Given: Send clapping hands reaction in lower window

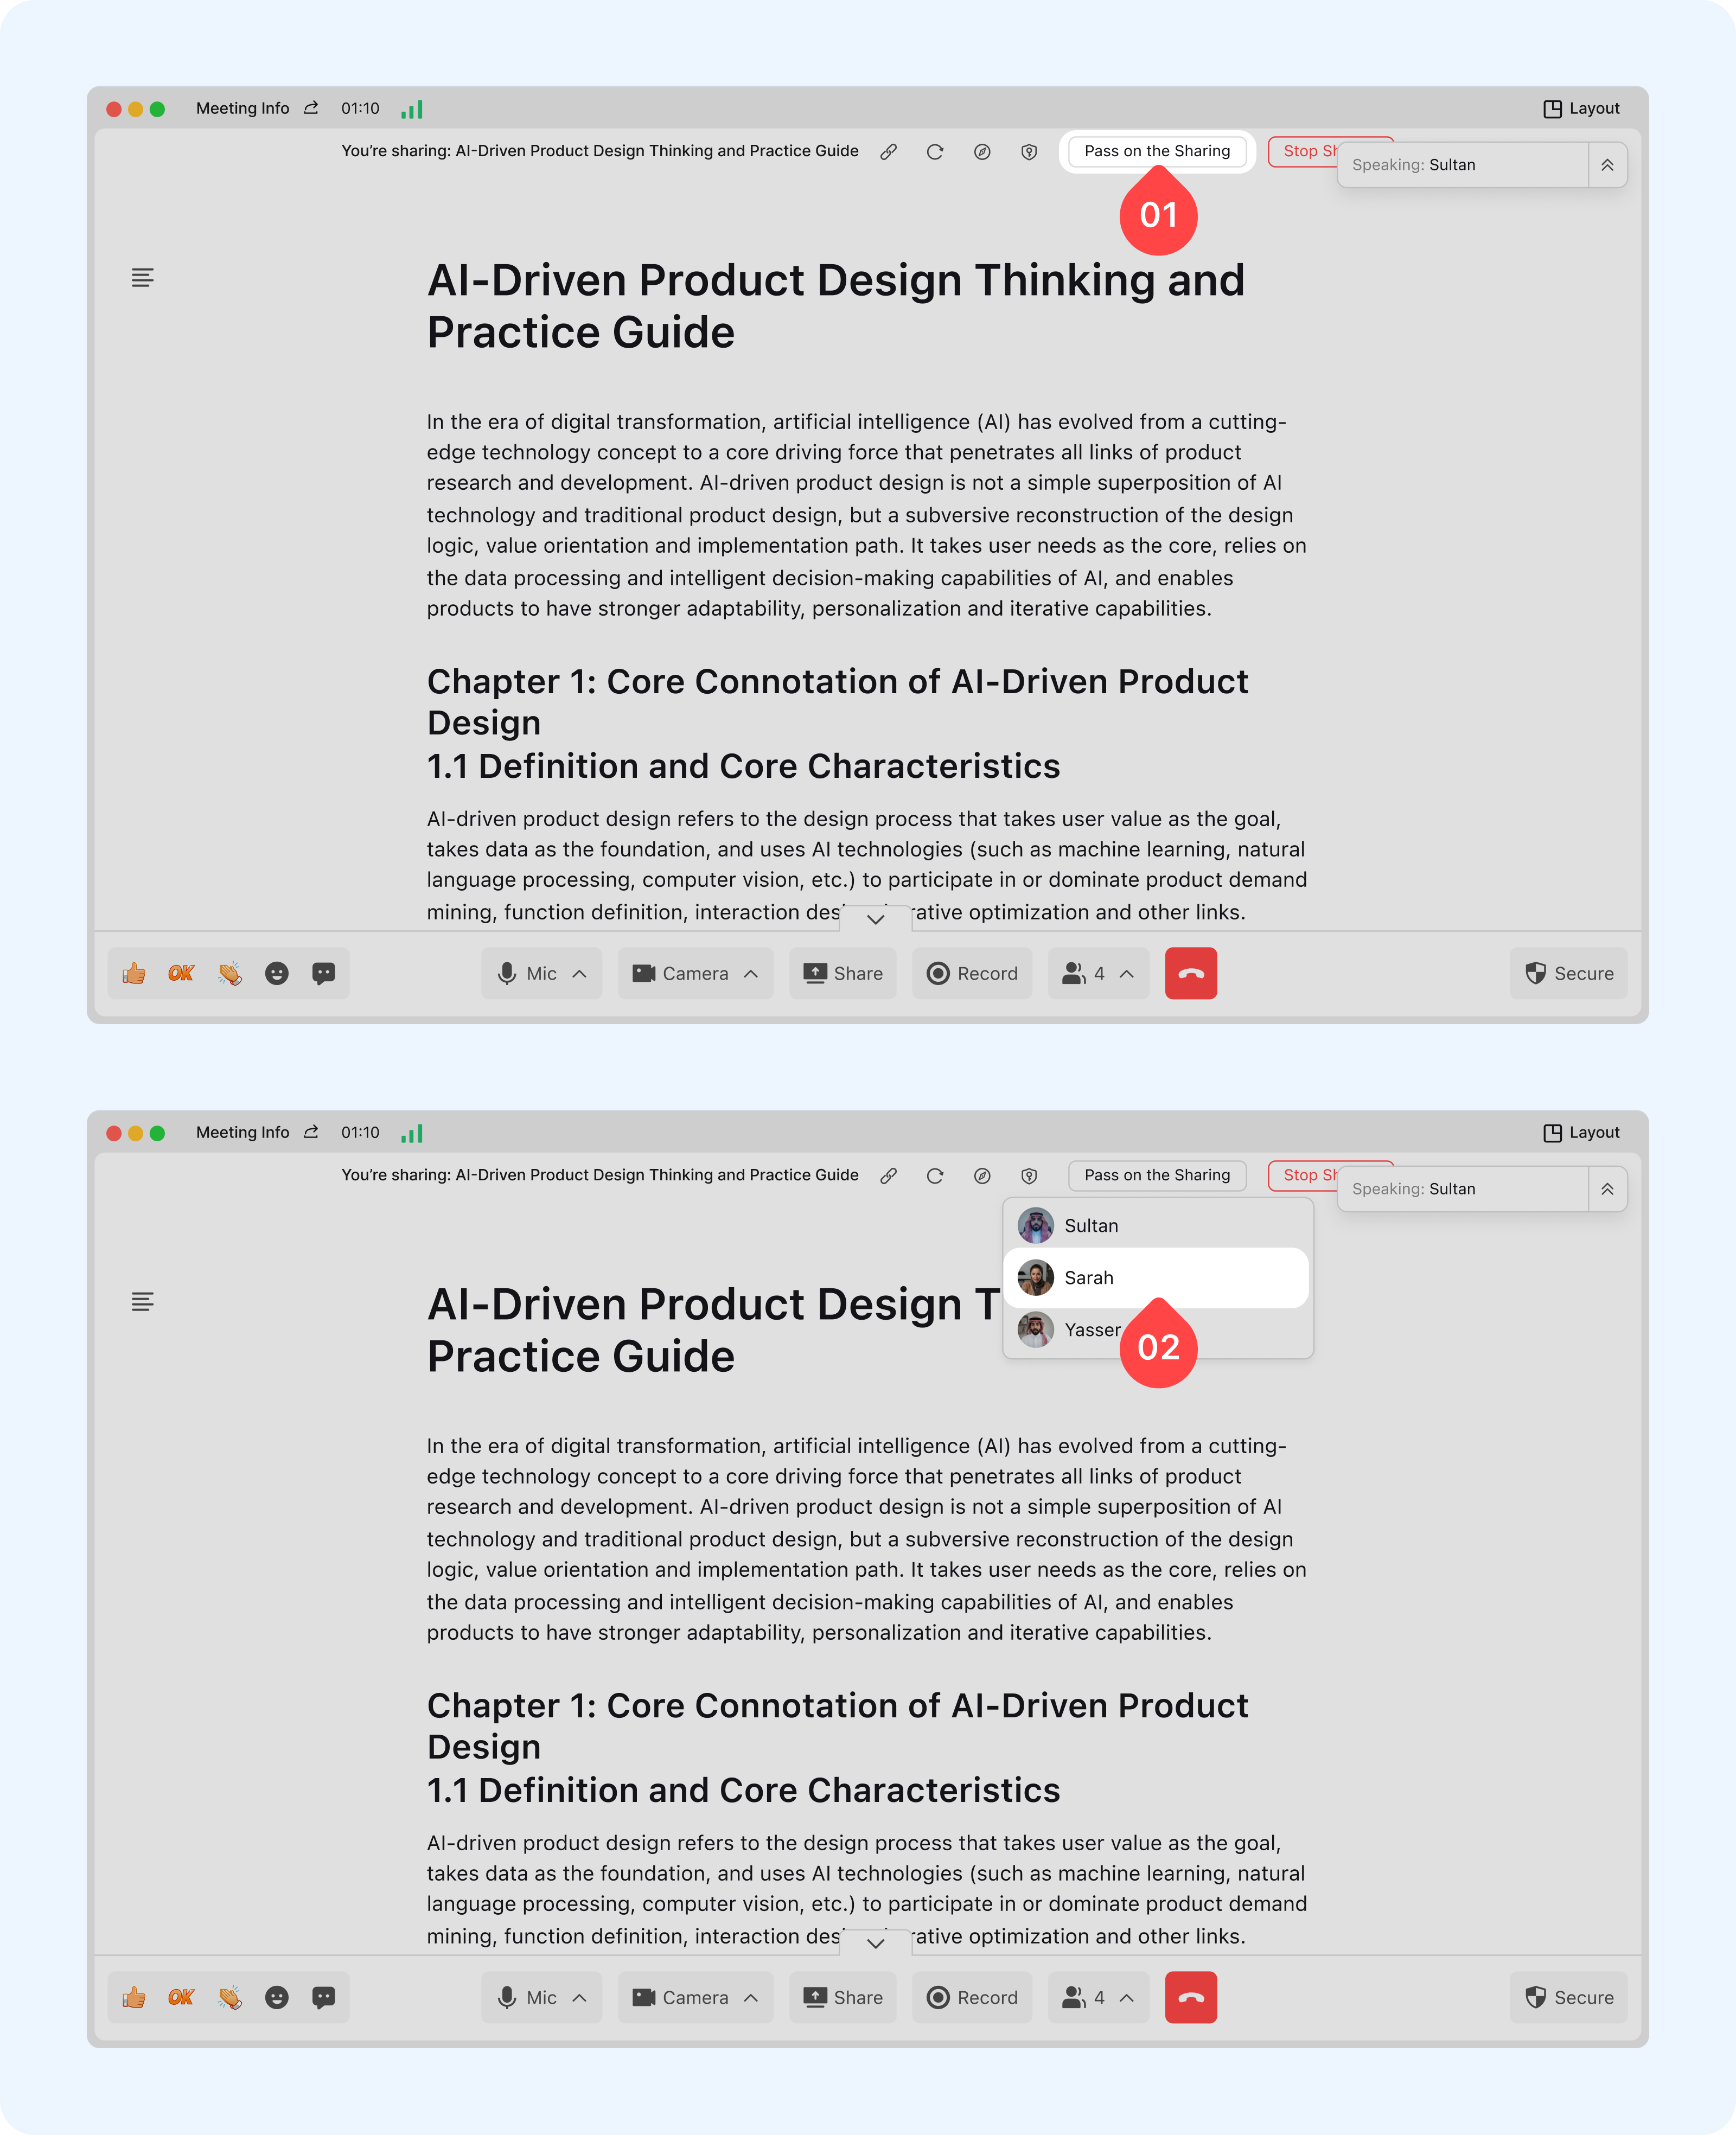Looking at the screenshot, I should 230,1997.
